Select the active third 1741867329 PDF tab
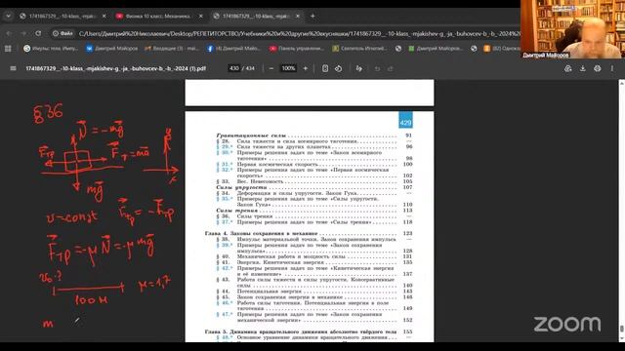 (255, 16)
